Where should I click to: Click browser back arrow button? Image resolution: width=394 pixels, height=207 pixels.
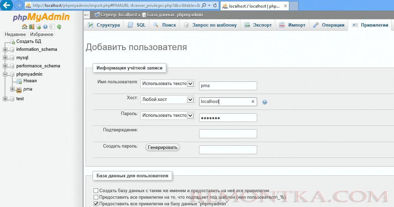(x=7, y=5)
